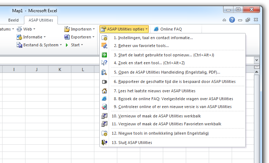Image resolution: width=269 pixels, height=163 pixels.
Task: Click the toolbar icon beside item 10 Vernieuw werkbalk
Action: 104,116
